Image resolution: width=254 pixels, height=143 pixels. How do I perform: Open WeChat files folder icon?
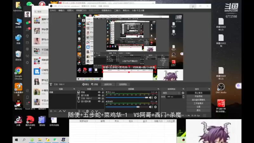pyautogui.click(x=27, y=43)
